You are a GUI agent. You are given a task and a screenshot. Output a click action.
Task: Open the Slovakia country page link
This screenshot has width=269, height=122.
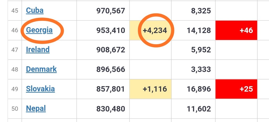(40, 89)
